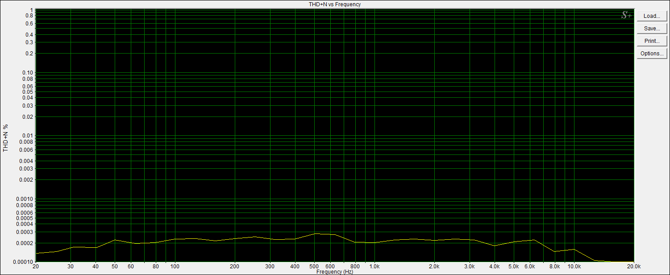Click the 0.00010 value on Y axis
670x275 pixels.
tap(24, 262)
